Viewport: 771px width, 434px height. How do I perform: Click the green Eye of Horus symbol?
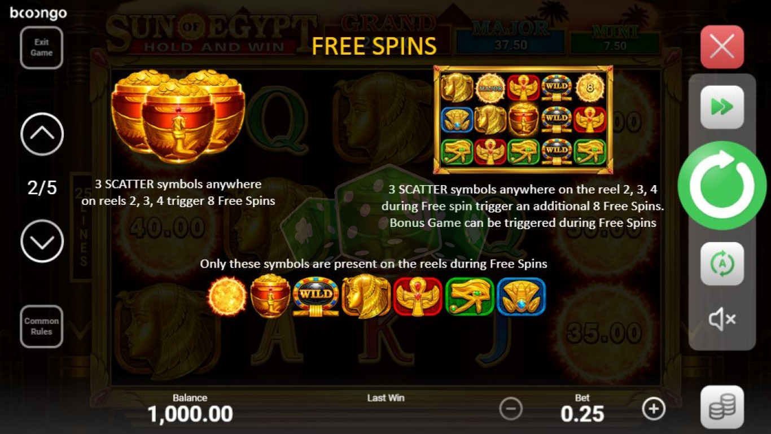click(470, 296)
